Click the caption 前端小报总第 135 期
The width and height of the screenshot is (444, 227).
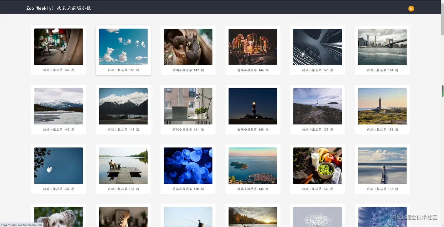click(188, 189)
